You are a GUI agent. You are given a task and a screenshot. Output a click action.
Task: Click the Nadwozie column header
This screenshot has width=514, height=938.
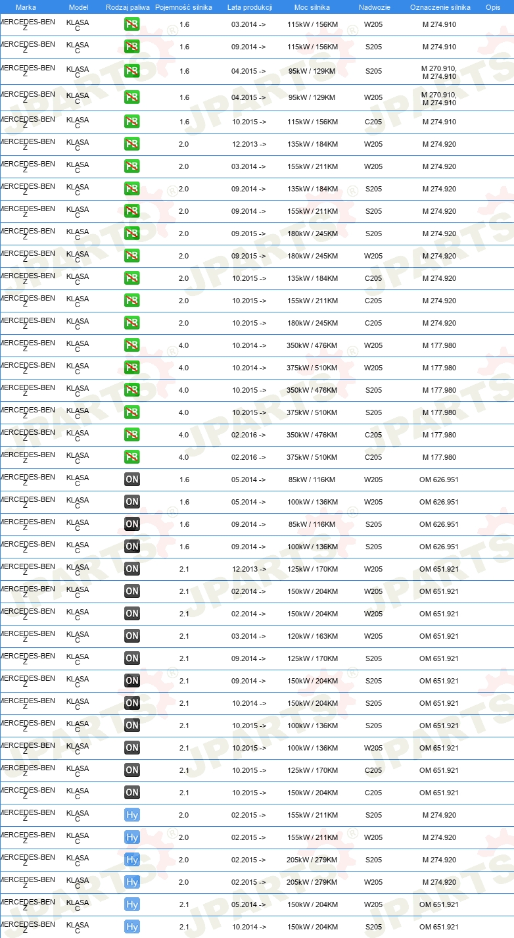[x=374, y=7]
